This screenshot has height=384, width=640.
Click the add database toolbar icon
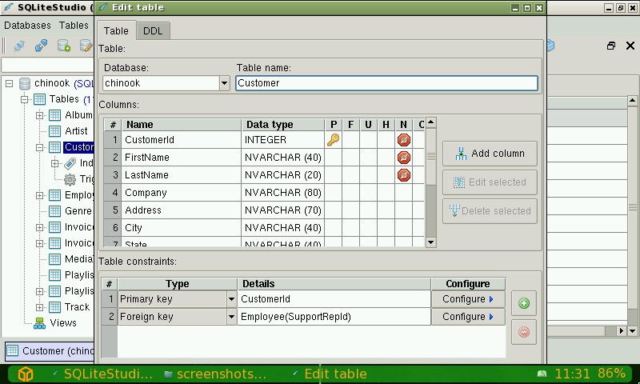click(64, 46)
